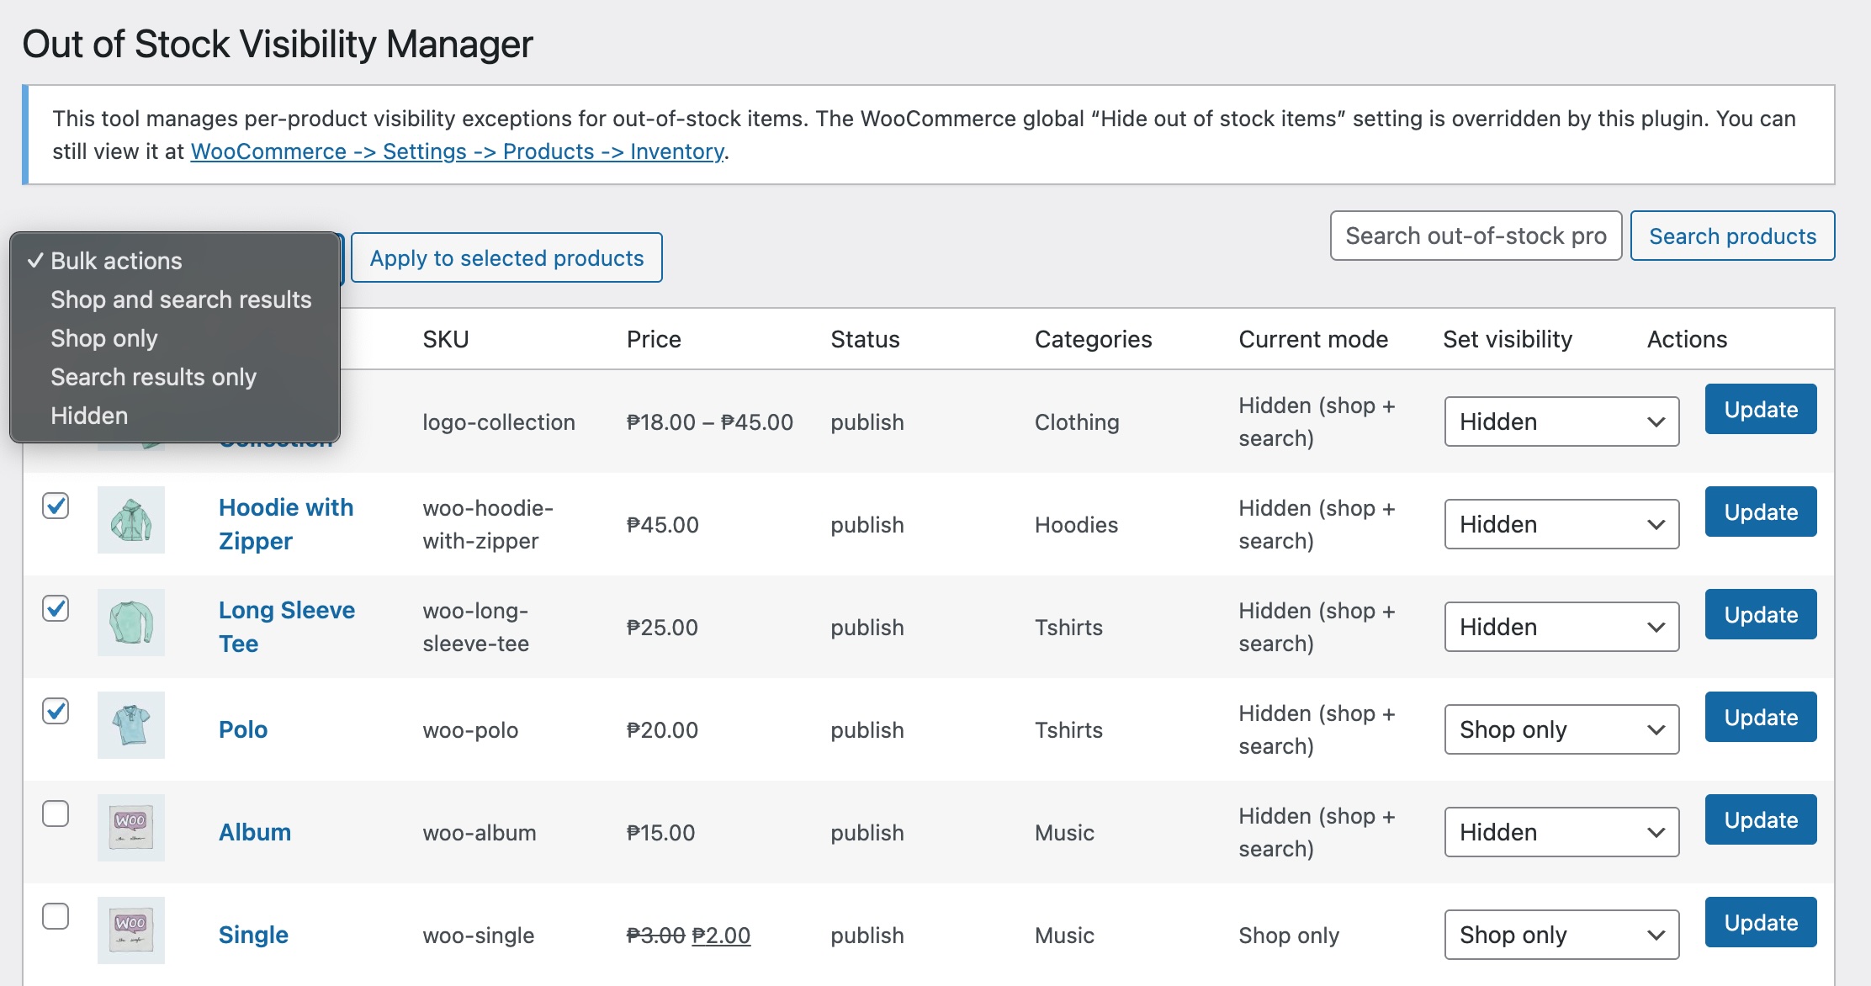Open the Polo Set visibility dropdown
Screen dimensions: 1871x986
(x=1561, y=729)
